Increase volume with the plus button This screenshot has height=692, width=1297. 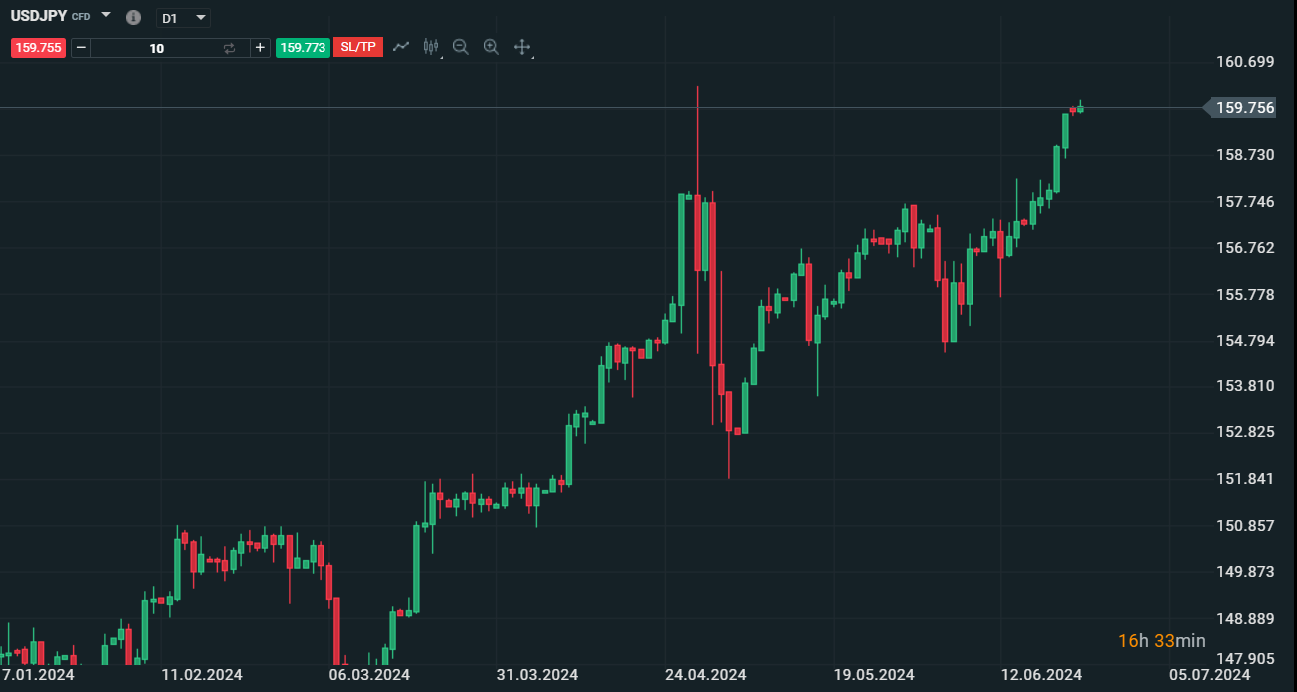point(260,48)
